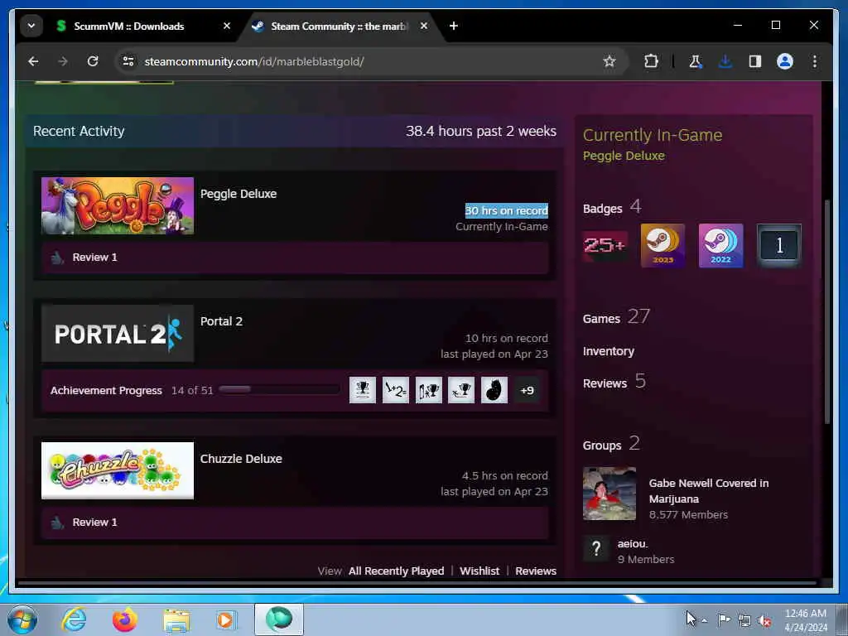The image size is (848, 636).
Task: Open the Gabe Newell group avatar
Action: click(609, 494)
